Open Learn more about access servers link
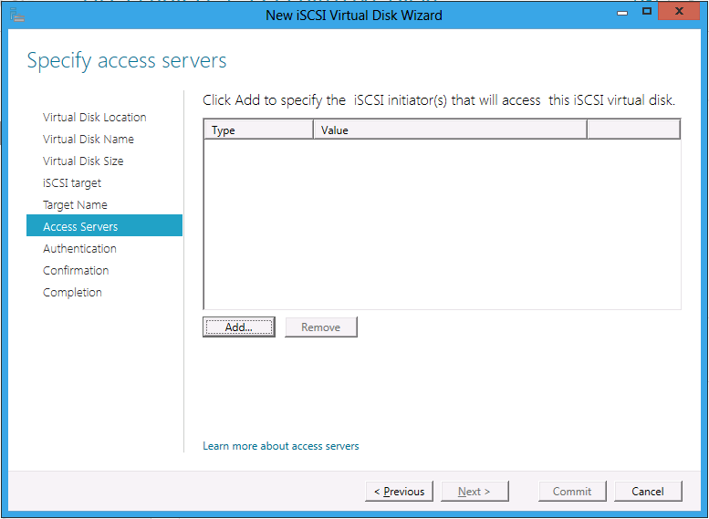This screenshot has width=709, height=519. [x=280, y=446]
